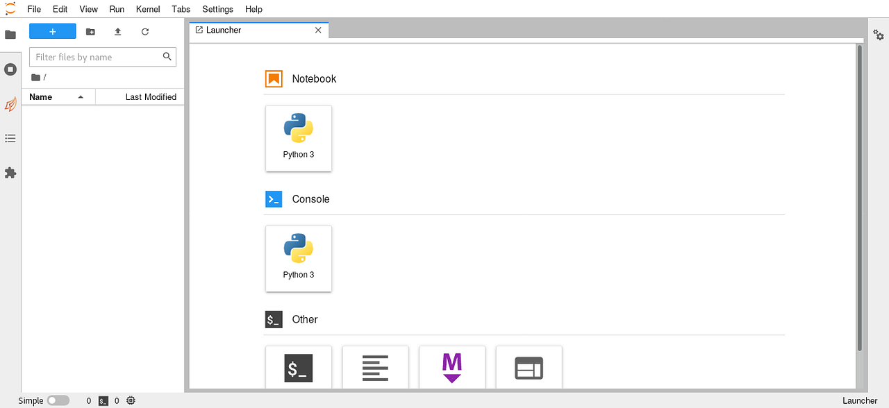The height and width of the screenshot is (408, 889).
Task: Toggle Simple interface mode in the status bar
Action: tap(58, 400)
